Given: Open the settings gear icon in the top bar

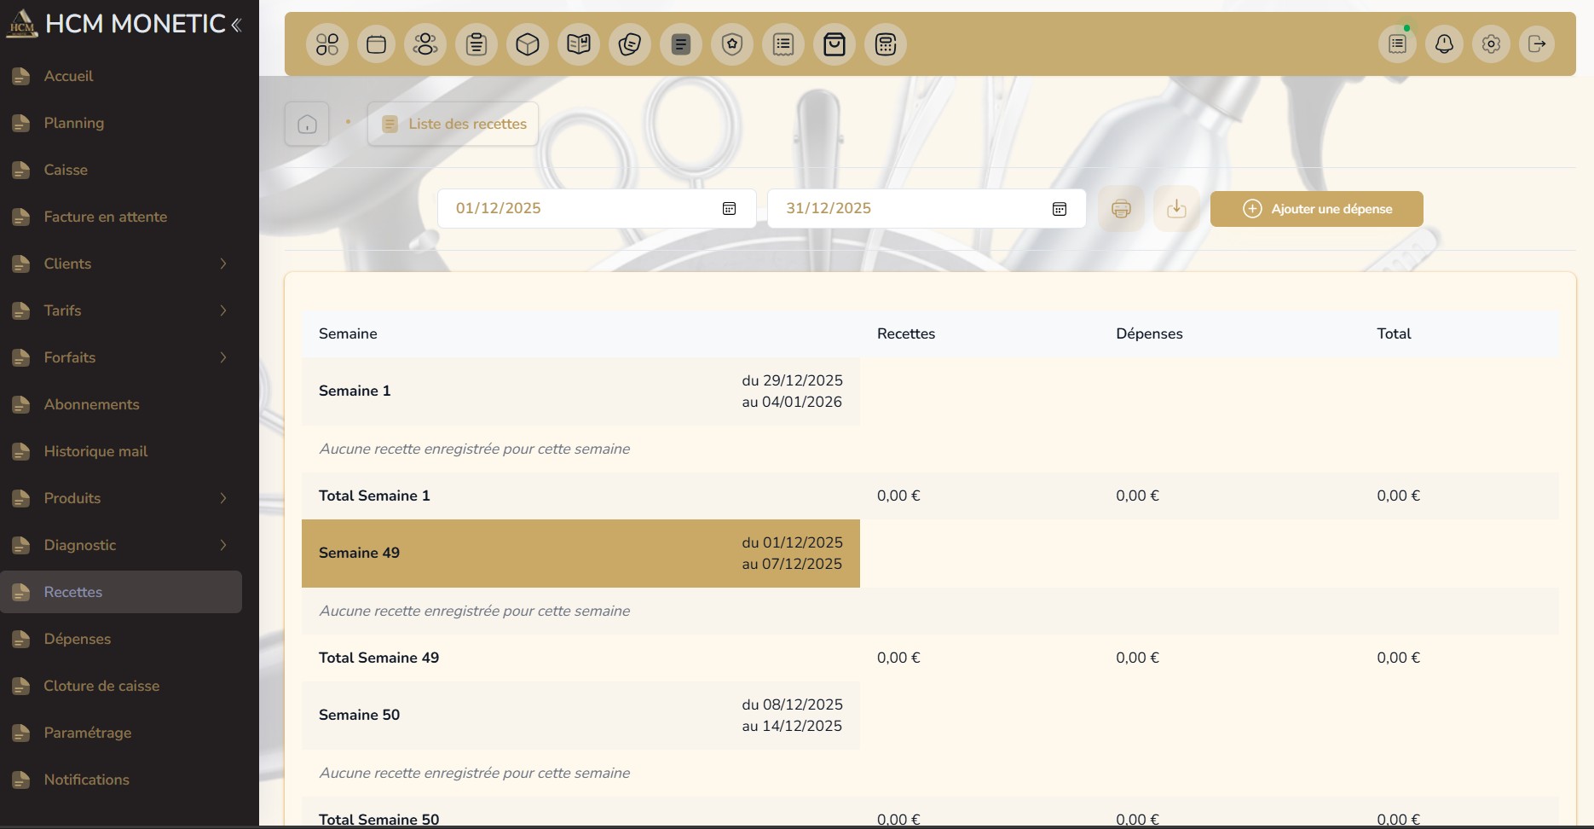Looking at the screenshot, I should tap(1491, 44).
